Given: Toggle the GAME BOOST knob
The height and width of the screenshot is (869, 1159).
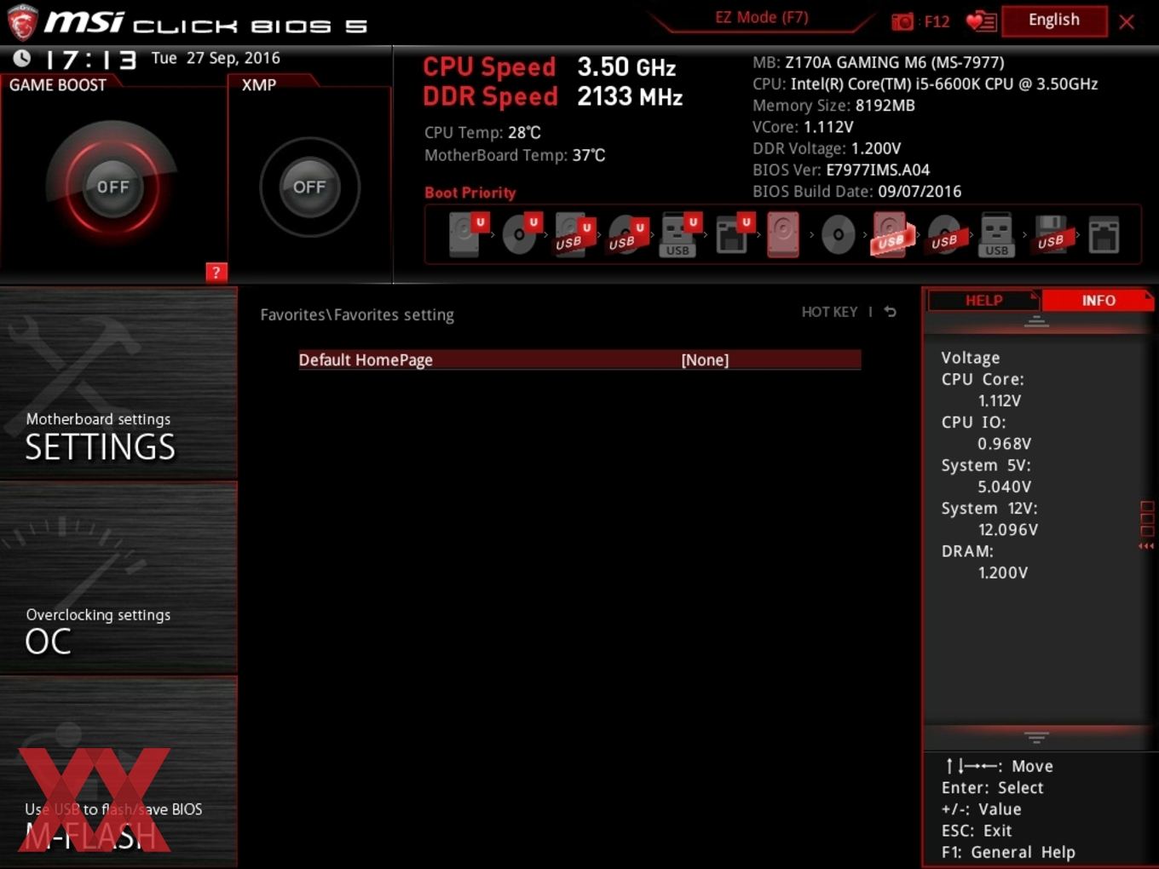Looking at the screenshot, I should (112, 187).
